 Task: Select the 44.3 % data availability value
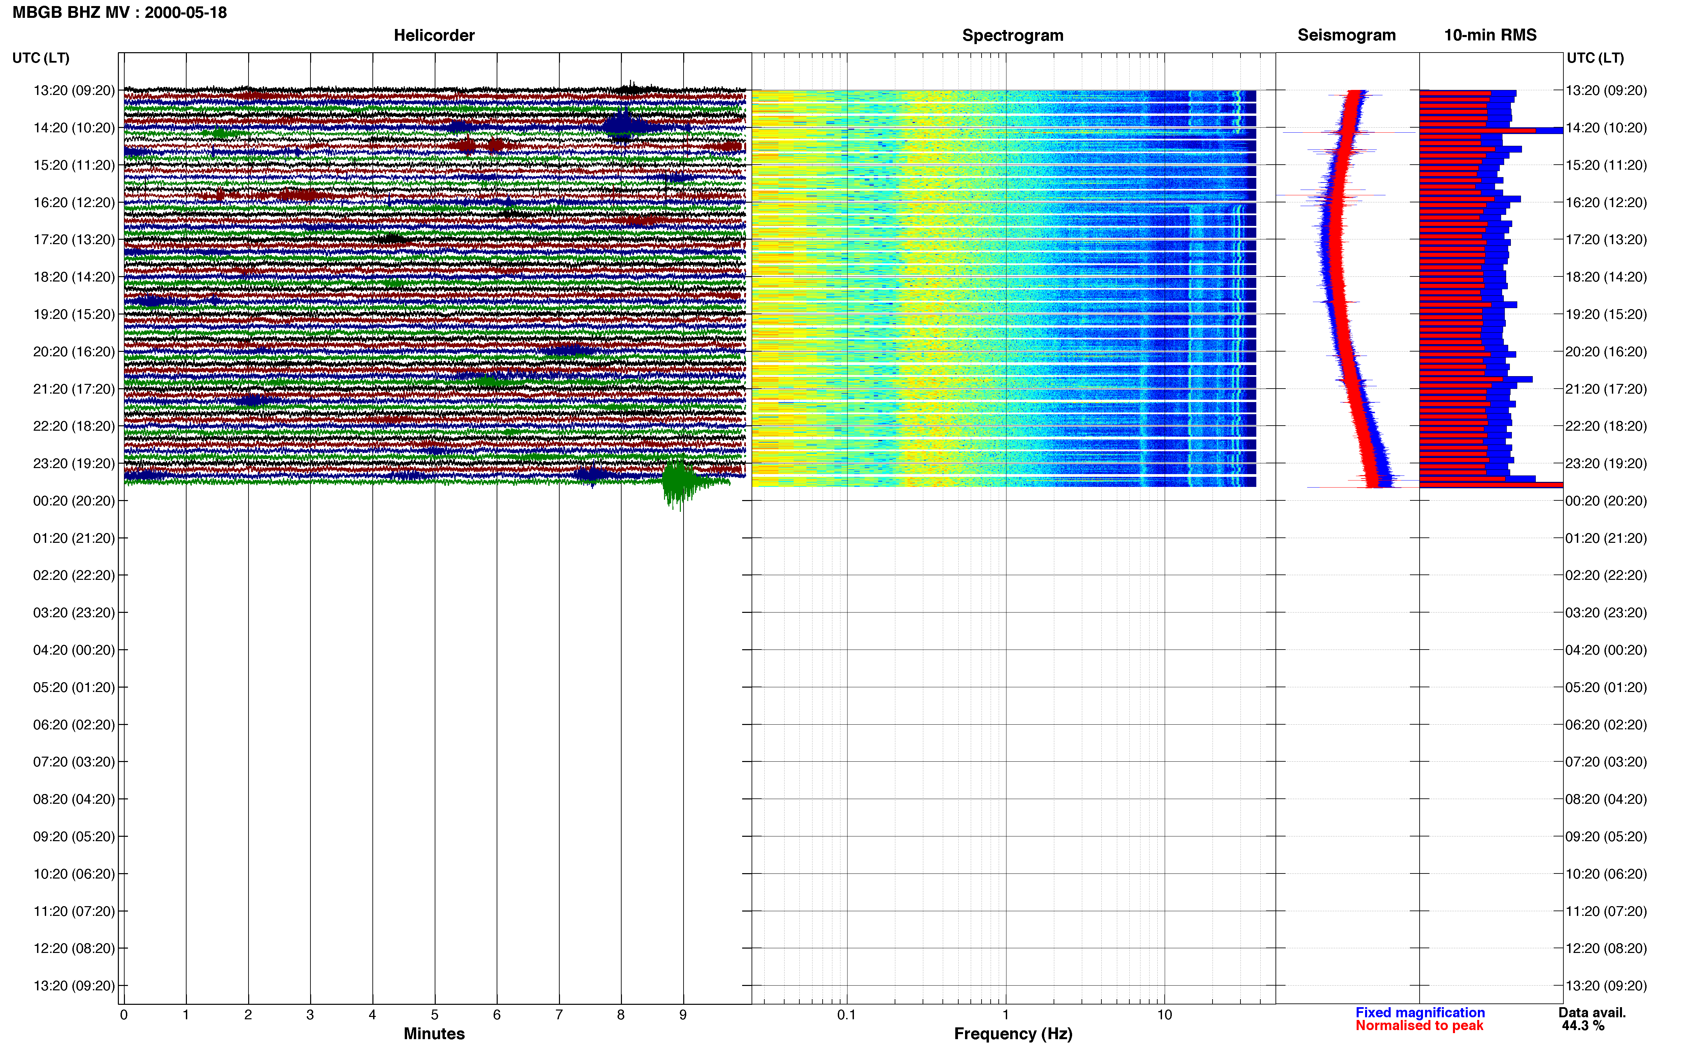tap(1583, 1026)
